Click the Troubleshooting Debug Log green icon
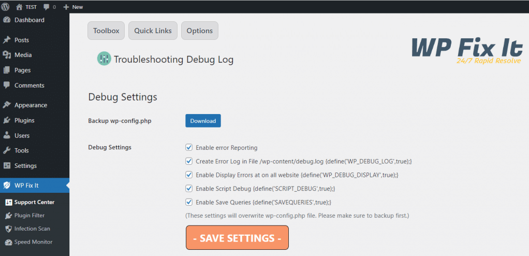Viewport: 529px width, 256px height. point(104,59)
